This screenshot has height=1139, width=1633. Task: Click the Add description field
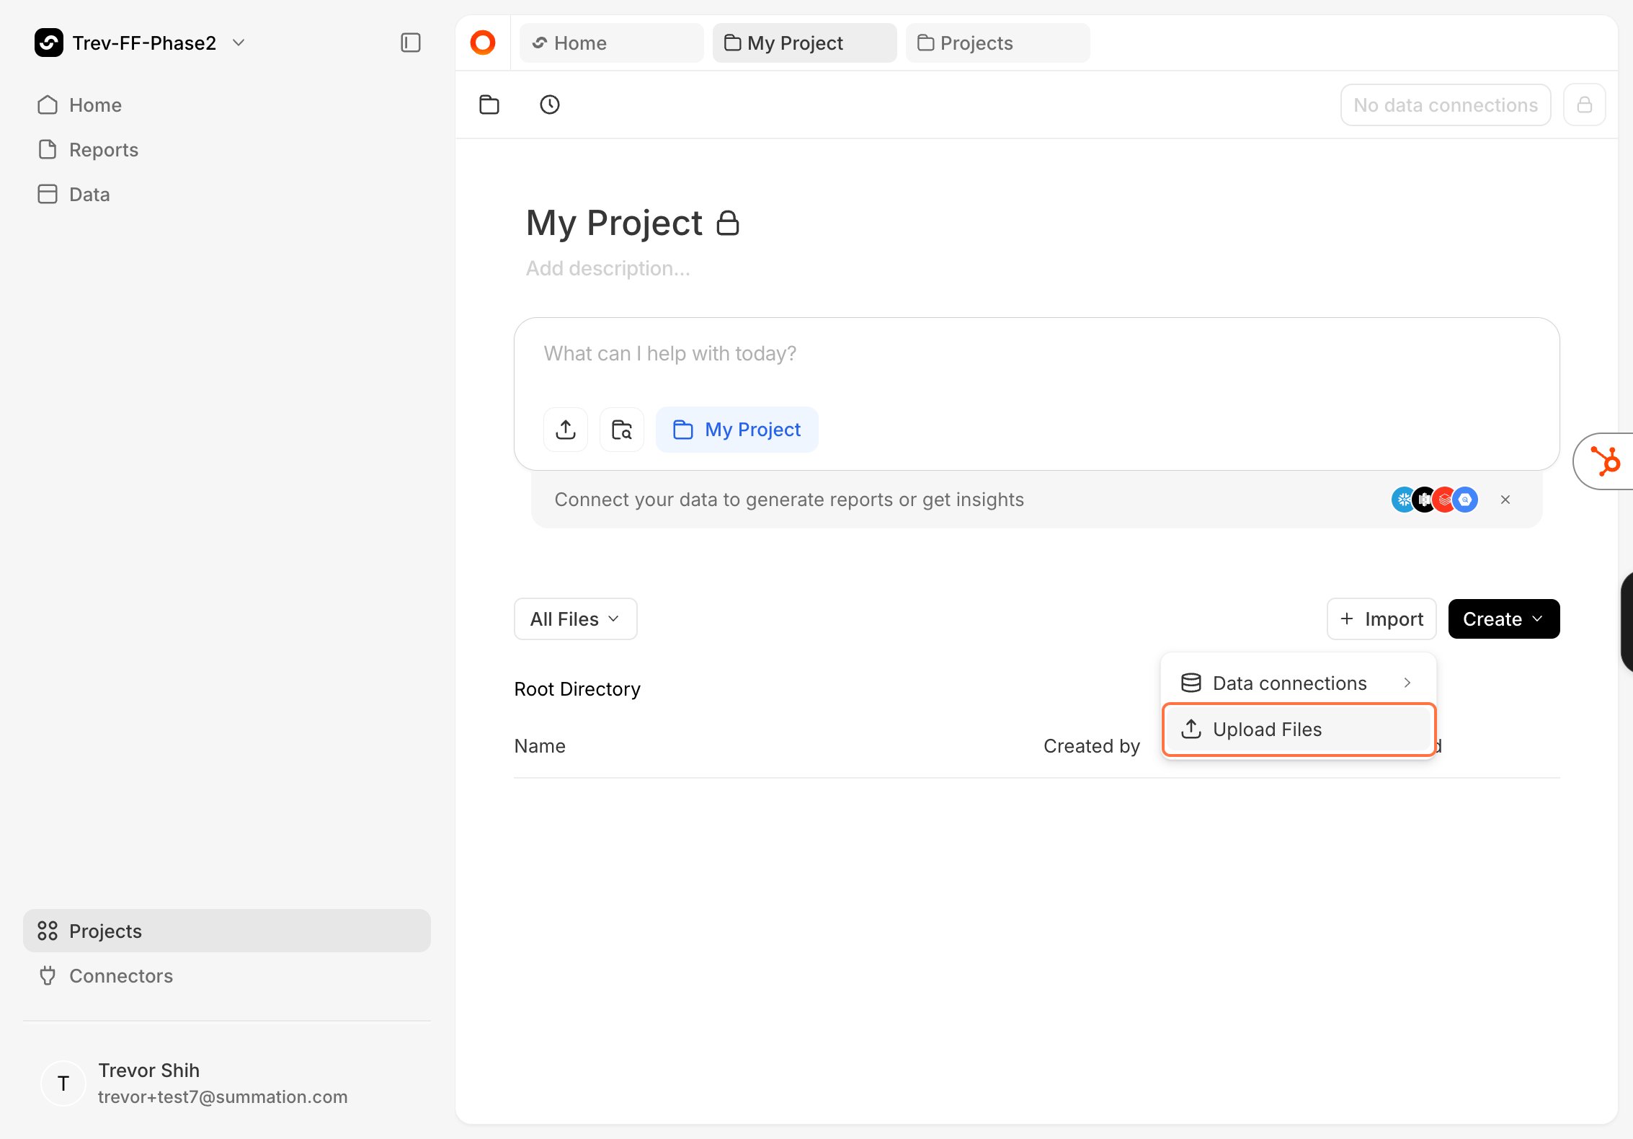pyautogui.click(x=608, y=268)
